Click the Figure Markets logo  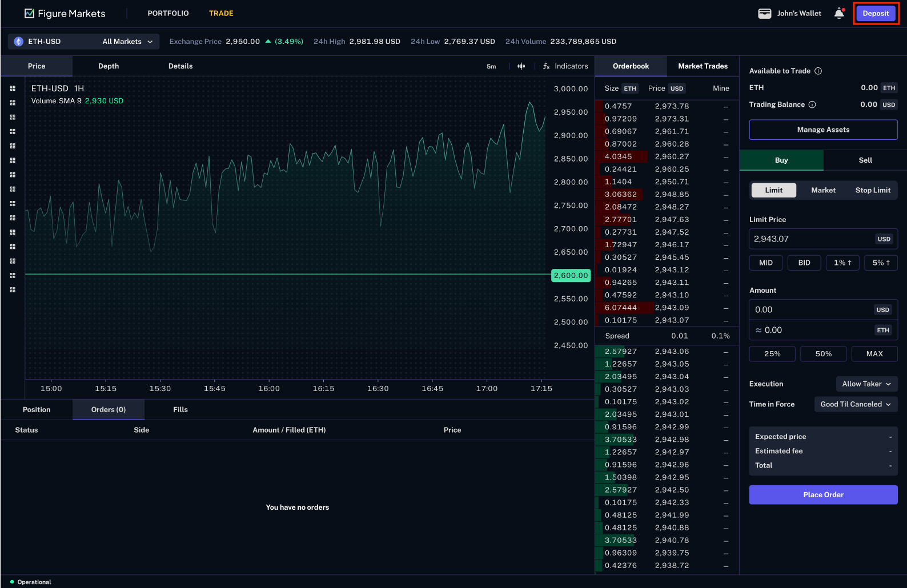pos(65,13)
